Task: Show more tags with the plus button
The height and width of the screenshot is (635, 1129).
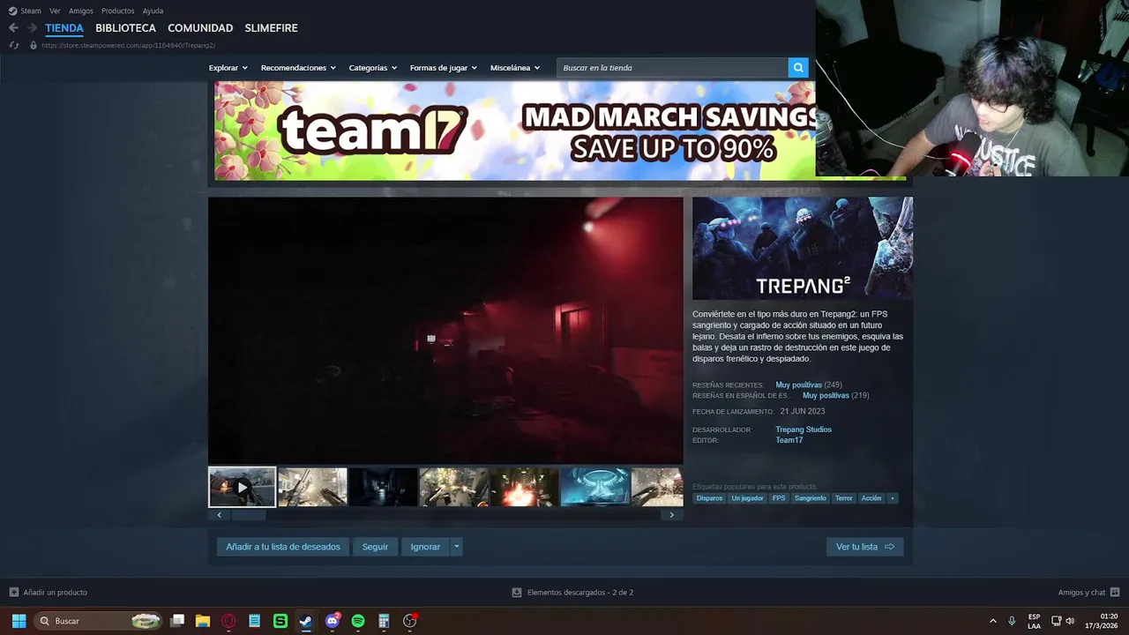Action: pyautogui.click(x=893, y=498)
